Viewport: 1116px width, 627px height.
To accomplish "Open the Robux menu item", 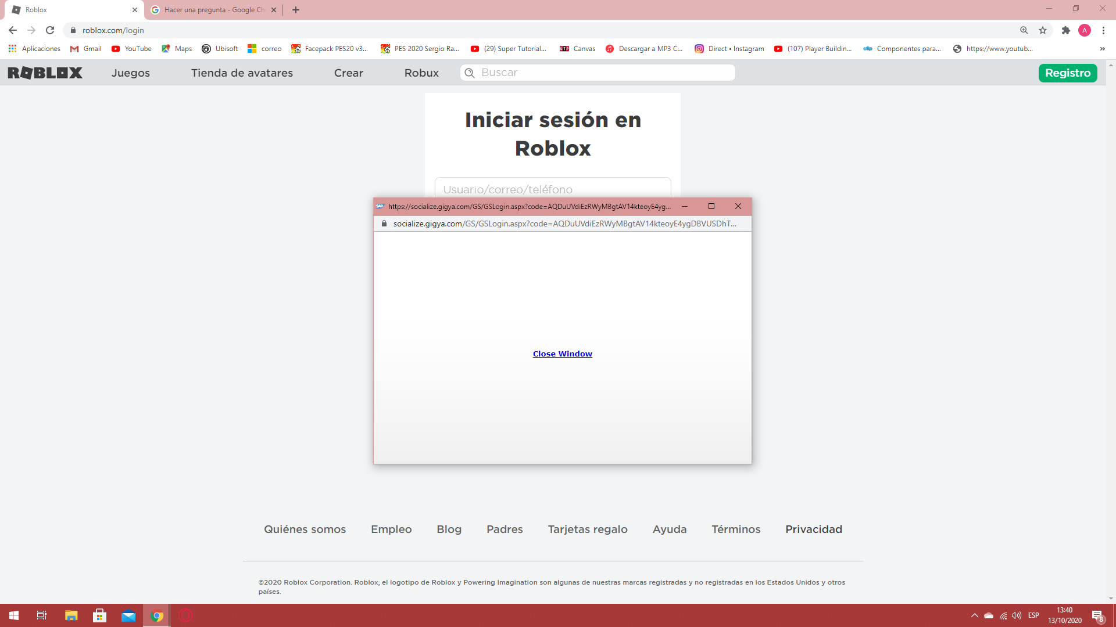I will 421,73.
